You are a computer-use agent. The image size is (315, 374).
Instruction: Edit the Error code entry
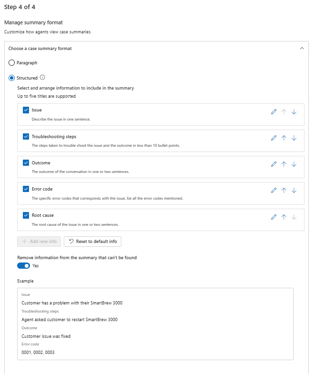(274, 191)
